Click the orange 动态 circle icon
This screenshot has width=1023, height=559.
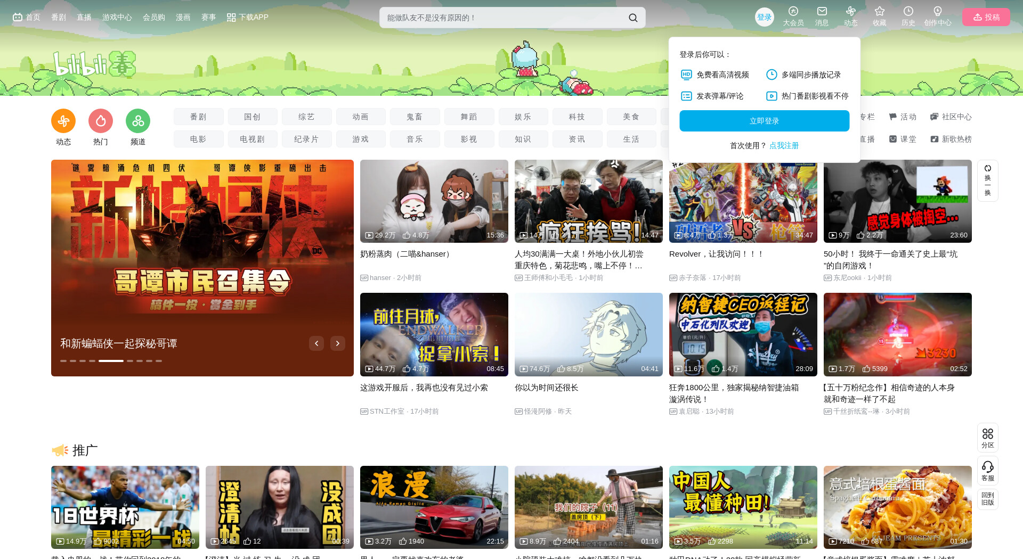pyautogui.click(x=63, y=121)
